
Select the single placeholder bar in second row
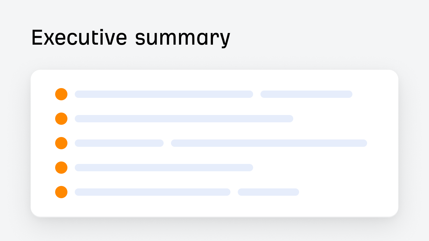pyautogui.click(x=184, y=119)
